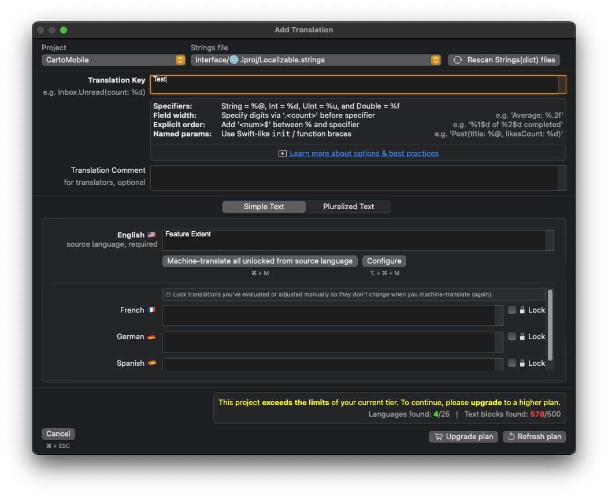Click the globe icon in Strings file path
Image resolution: width=608 pixels, height=497 pixels.
[x=234, y=60]
